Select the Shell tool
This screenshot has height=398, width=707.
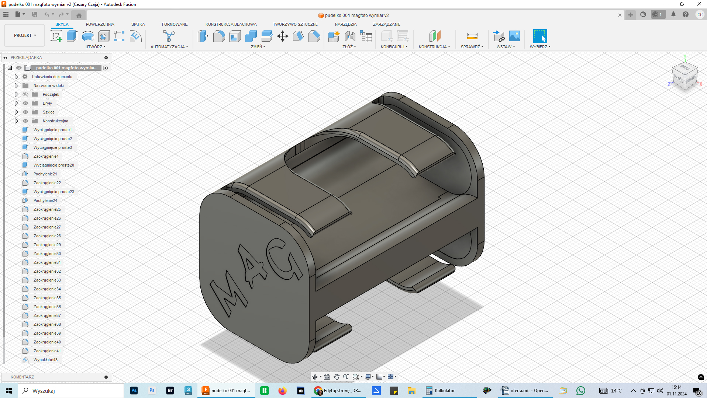(235, 36)
